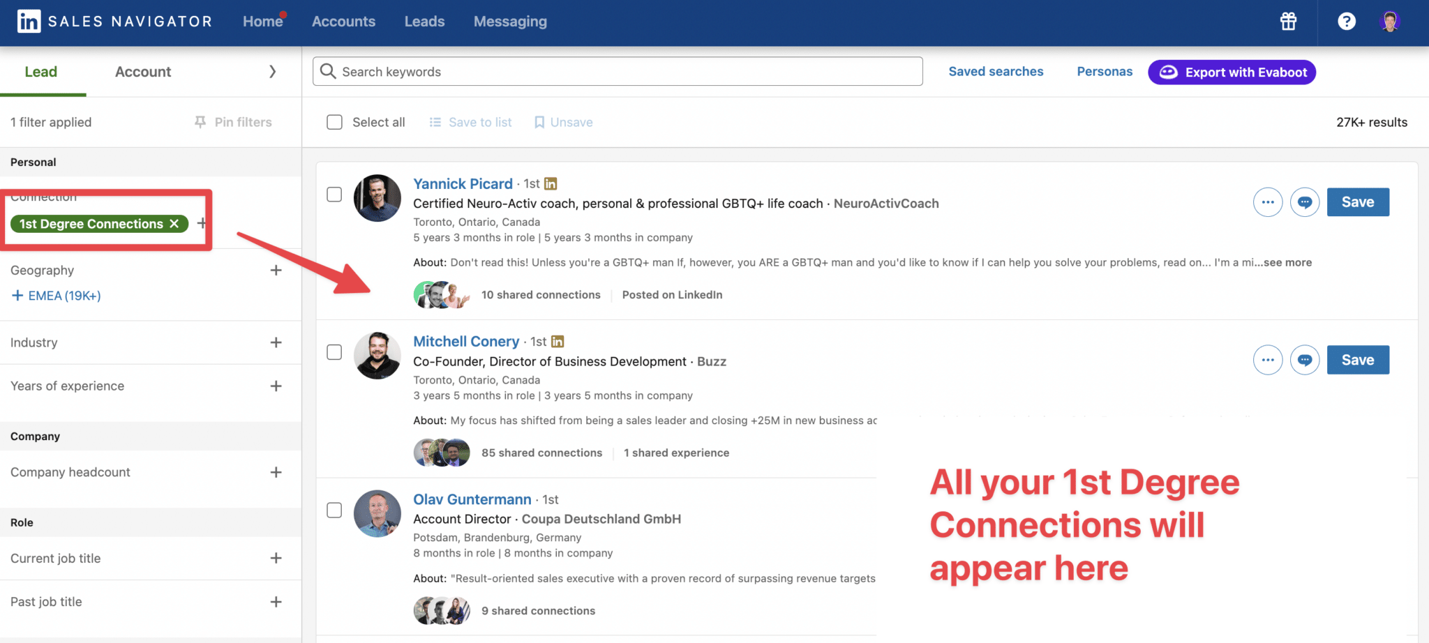Select the checkbox next to Yannick Picard
The height and width of the screenshot is (643, 1429).
[x=334, y=195]
